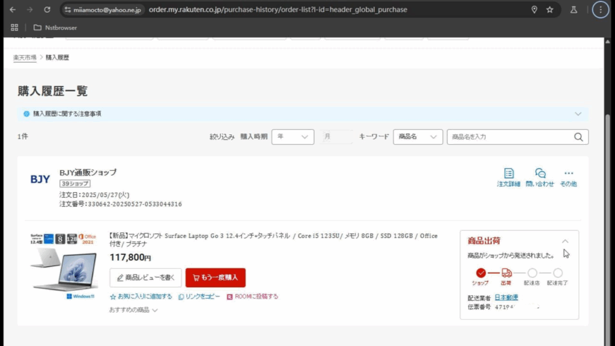The width and height of the screenshot is (615, 346).
Task: Bookmark this page with the star icon
Action: point(550,10)
